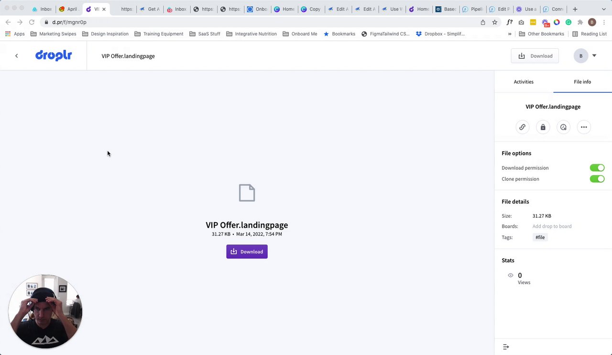The image size is (612, 355).
Task: Go back with the left chevron
Action: (x=16, y=56)
